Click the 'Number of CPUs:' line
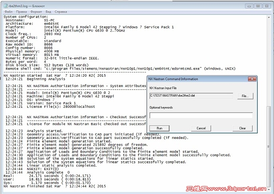 tap(26, 38)
